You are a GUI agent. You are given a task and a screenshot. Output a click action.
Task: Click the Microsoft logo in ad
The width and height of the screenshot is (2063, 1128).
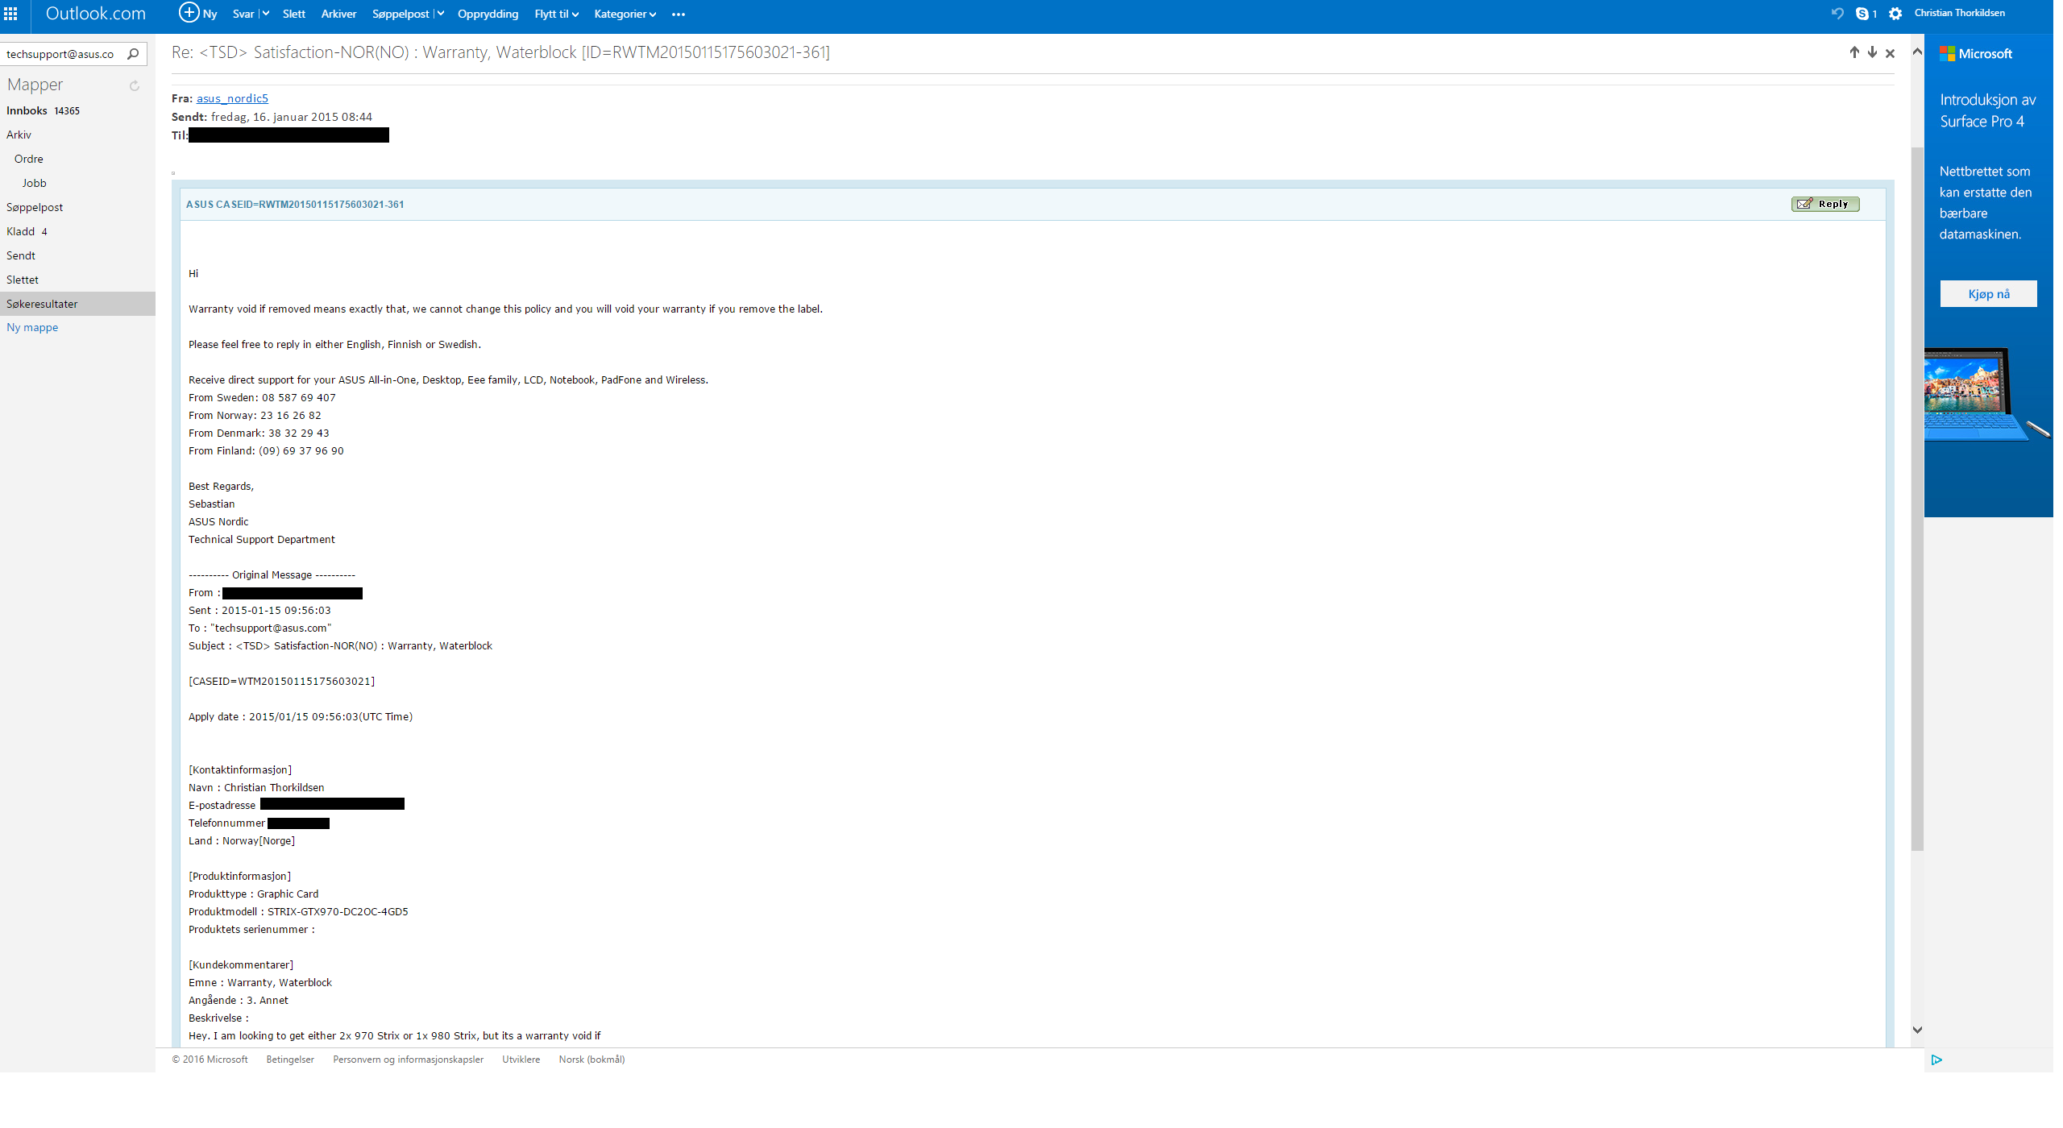(1976, 54)
